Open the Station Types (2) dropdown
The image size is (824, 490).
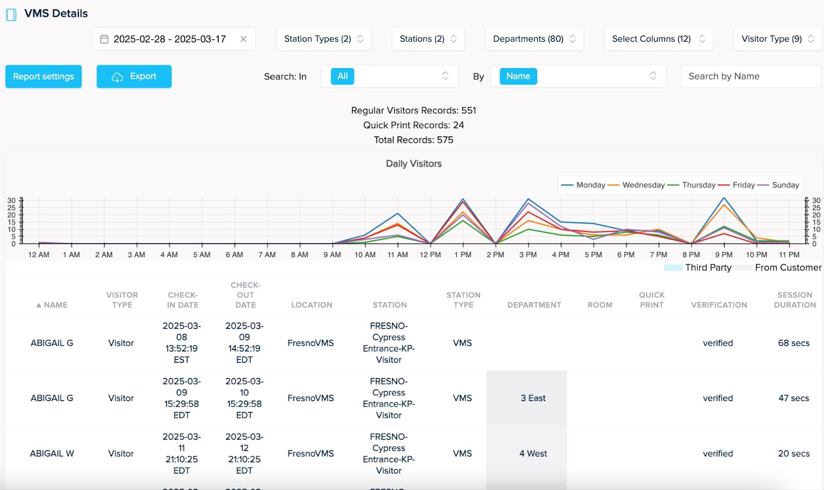[x=323, y=39]
